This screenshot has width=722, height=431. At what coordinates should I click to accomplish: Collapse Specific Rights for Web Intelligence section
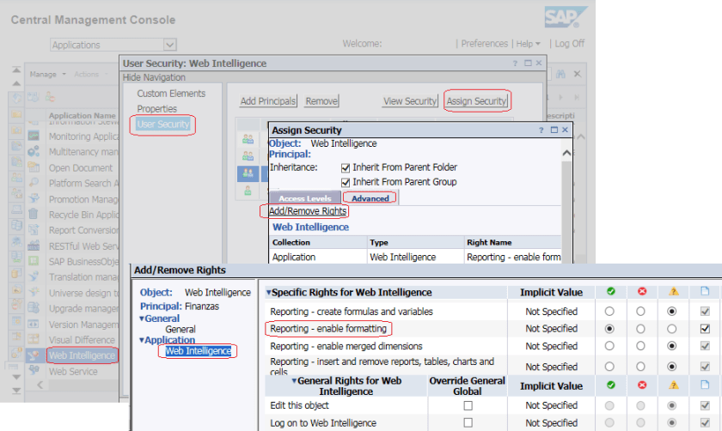(x=268, y=293)
